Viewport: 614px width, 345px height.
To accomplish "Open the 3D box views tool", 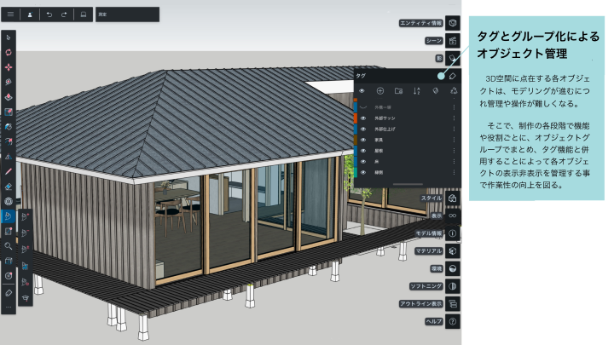I will pyautogui.click(x=9, y=261).
